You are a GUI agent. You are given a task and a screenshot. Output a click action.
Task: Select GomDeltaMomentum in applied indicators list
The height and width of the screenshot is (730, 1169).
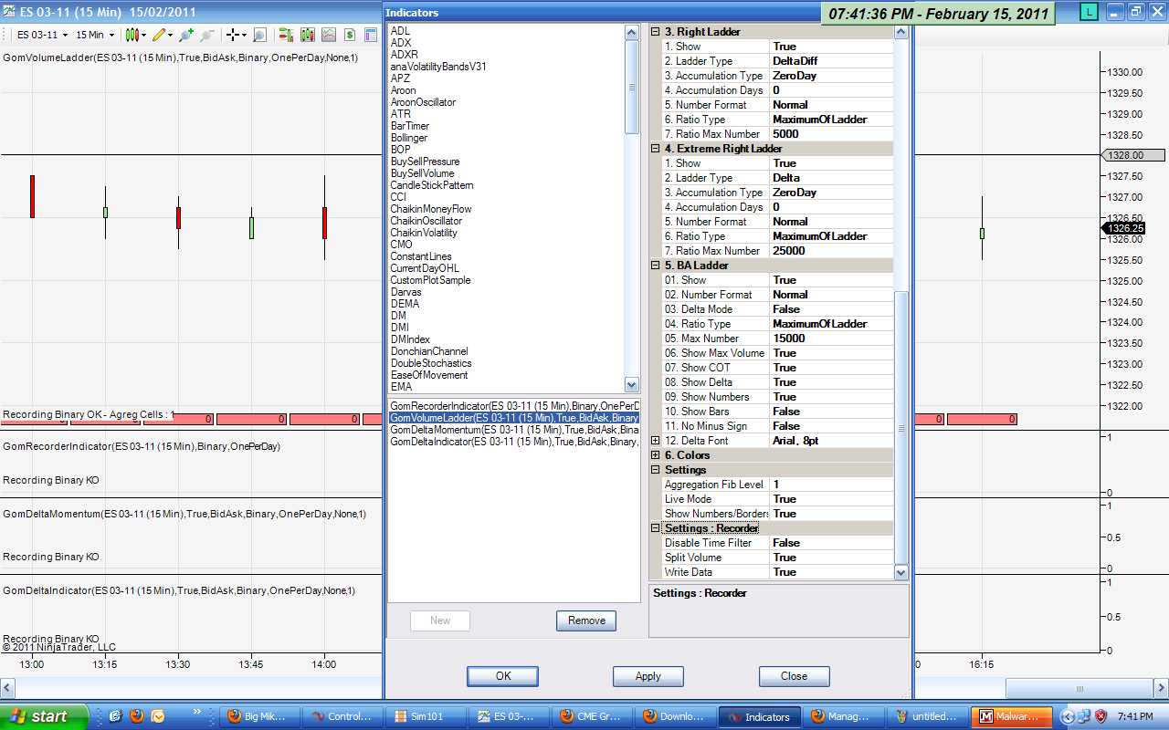pyautogui.click(x=513, y=430)
